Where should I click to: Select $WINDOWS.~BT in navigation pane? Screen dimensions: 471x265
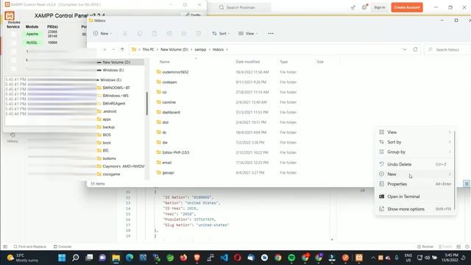point(116,88)
